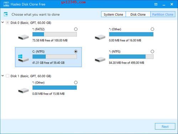Collapse the Disk 0 partition list
Viewport: 178px width, 134px height.
(x=2, y=22)
